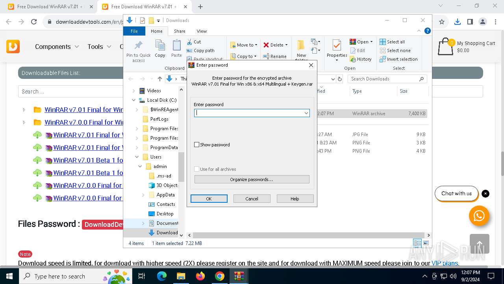Click Cancel in password dialog
The image size is (504, 284).
click(x=252, y=199)
